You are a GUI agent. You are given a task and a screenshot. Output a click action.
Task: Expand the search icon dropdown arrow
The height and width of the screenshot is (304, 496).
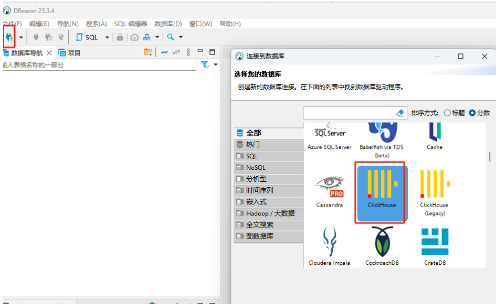[181, 37]
